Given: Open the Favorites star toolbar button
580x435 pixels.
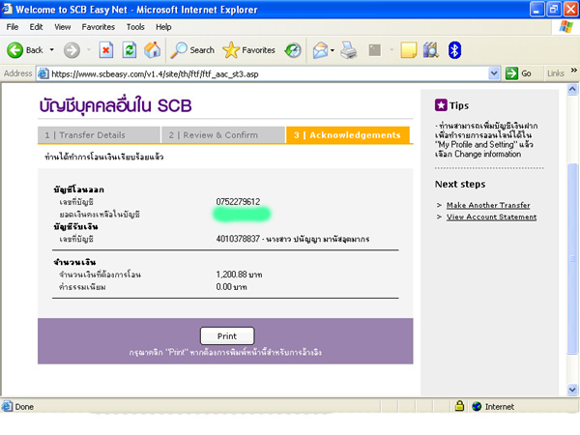Looking at the screenshot, I should (248, 50).
